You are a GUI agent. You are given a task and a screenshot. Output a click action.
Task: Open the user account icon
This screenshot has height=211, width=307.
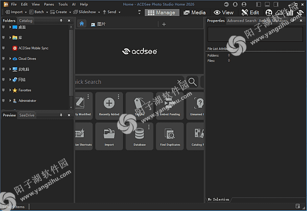[244, 4]
